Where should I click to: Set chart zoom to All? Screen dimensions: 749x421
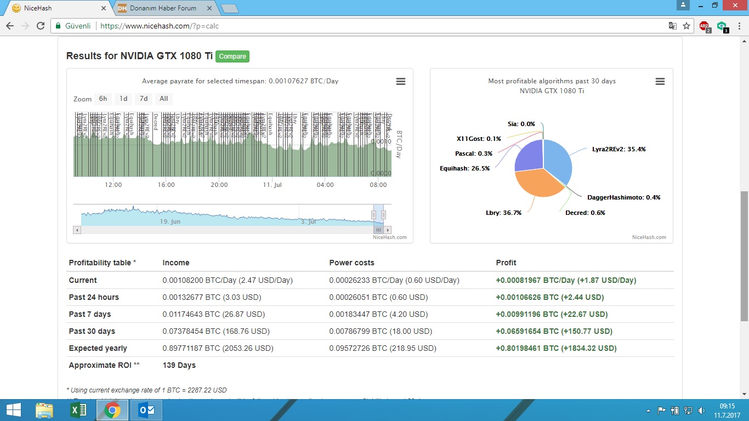(x=163, y=99)
